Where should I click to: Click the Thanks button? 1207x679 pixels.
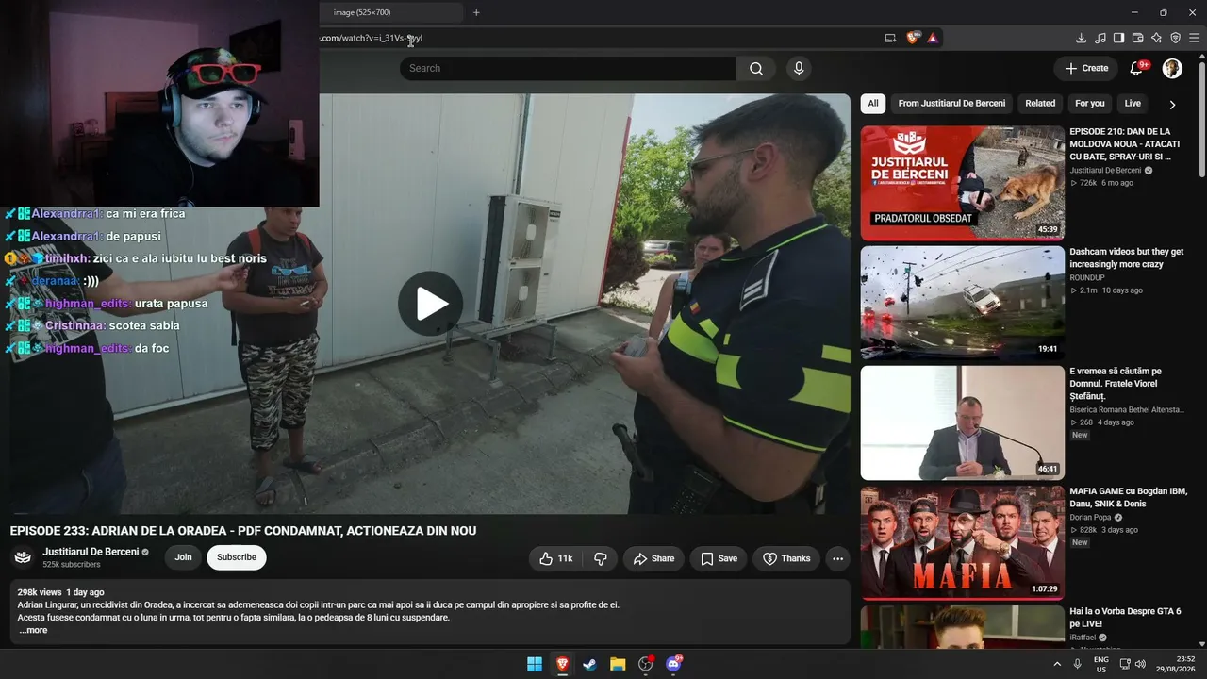(x=786, y=558)
